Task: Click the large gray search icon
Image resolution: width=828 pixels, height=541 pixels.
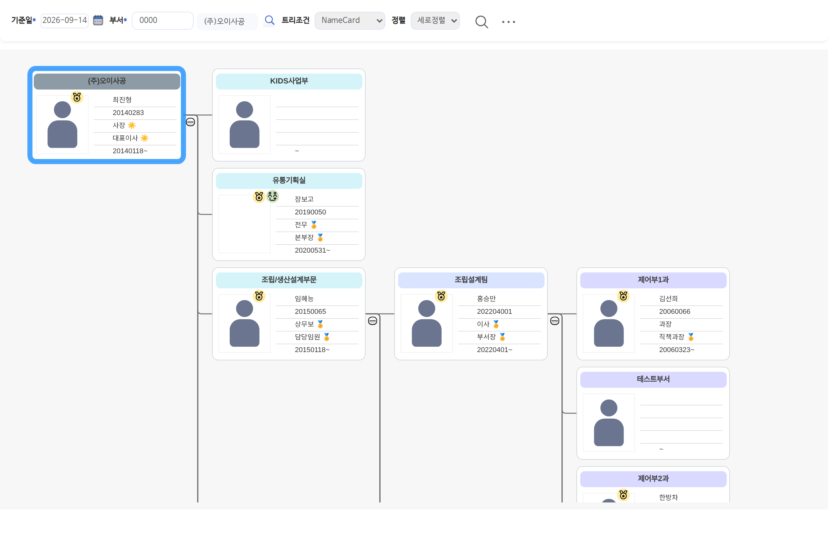Action: [482, 22]
